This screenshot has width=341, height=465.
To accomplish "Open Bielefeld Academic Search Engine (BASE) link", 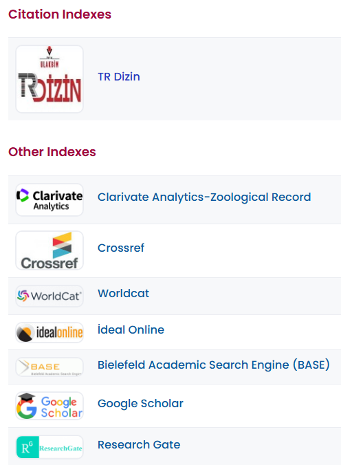I will click(214, 365).
